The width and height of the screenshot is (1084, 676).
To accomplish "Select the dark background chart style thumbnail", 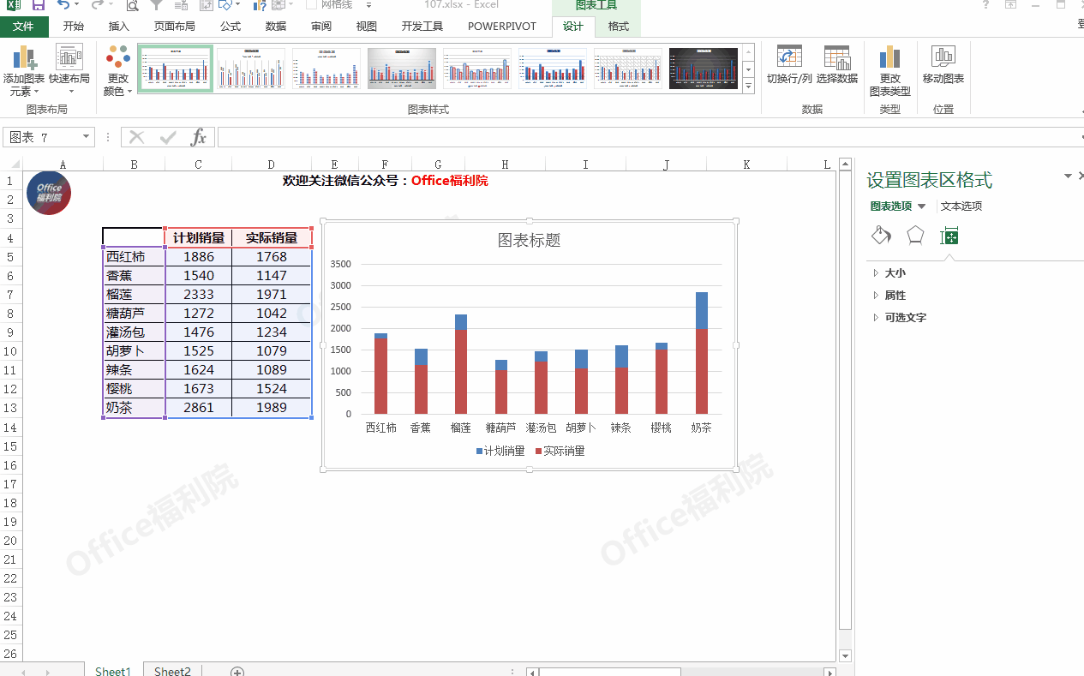I will click(704, 69).
